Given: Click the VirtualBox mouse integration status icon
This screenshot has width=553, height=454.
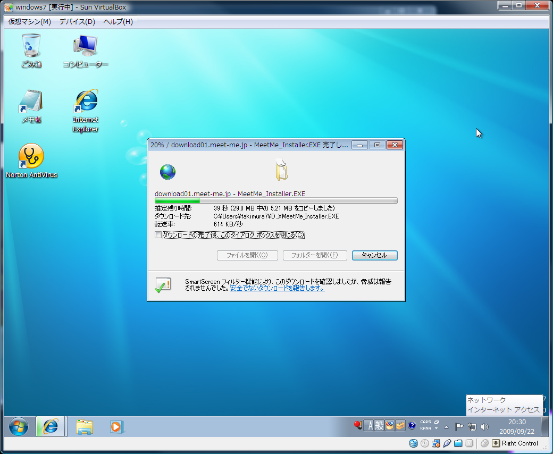Looking at the screenshot, I should pyautogui.click(x=484, y=443).
